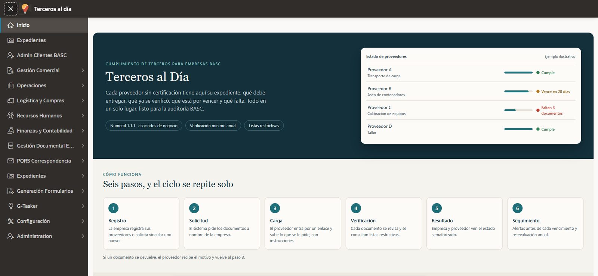
Task: Click the Administration user icon
Action: (11, 236)
